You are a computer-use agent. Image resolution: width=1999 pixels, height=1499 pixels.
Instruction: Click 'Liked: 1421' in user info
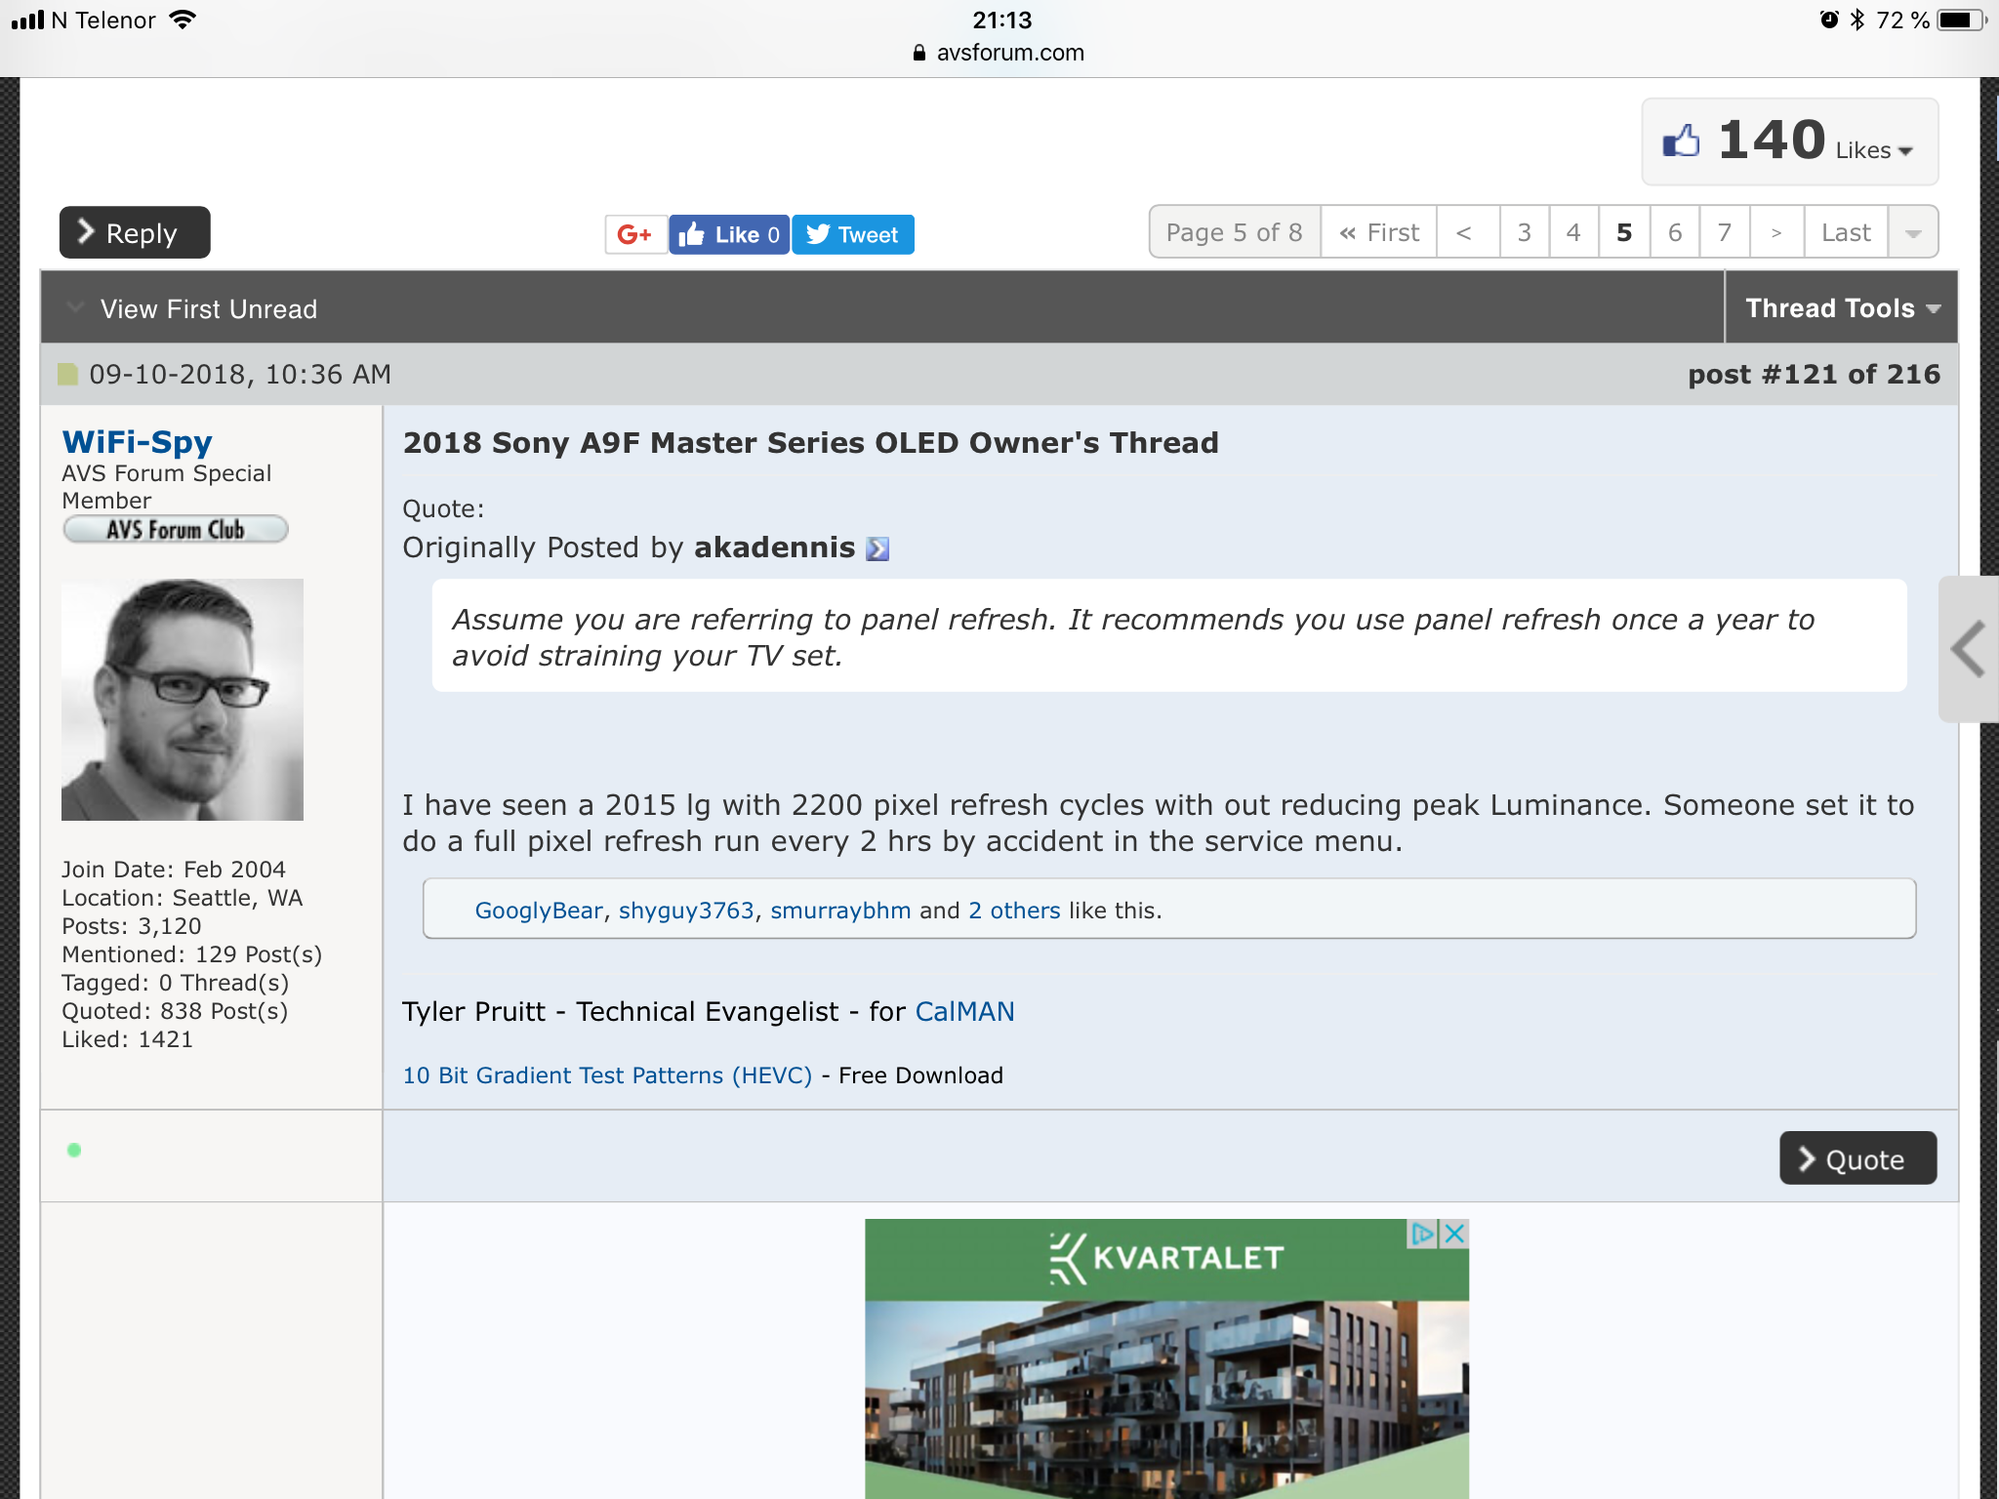coord(128,1039)
